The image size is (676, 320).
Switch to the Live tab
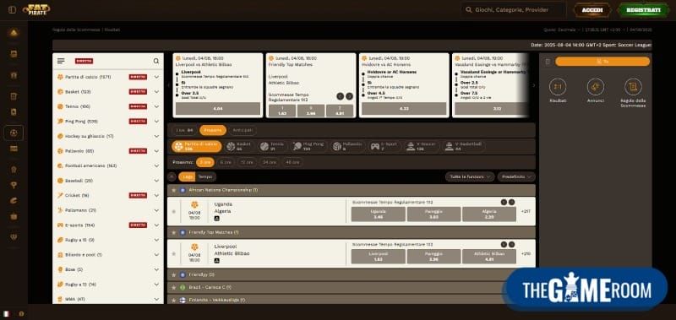(184, 130)
